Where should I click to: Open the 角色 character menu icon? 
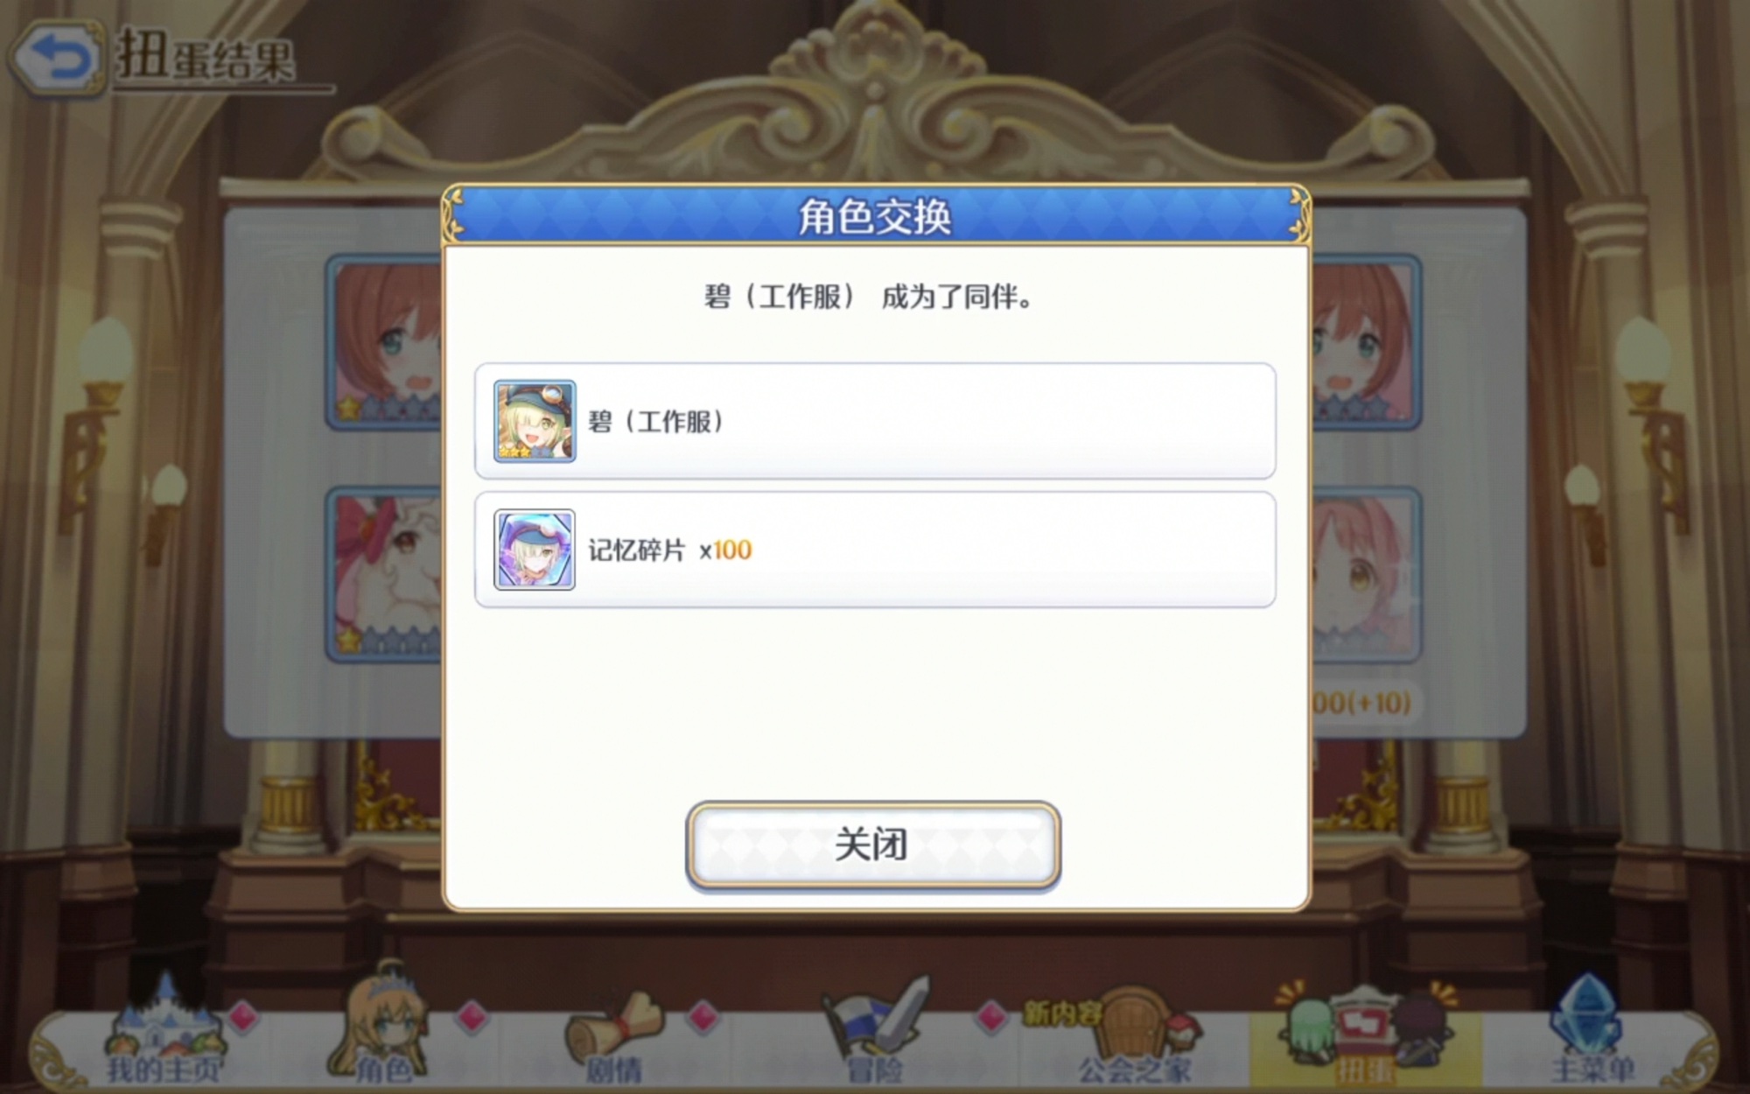click(382, 1026)
